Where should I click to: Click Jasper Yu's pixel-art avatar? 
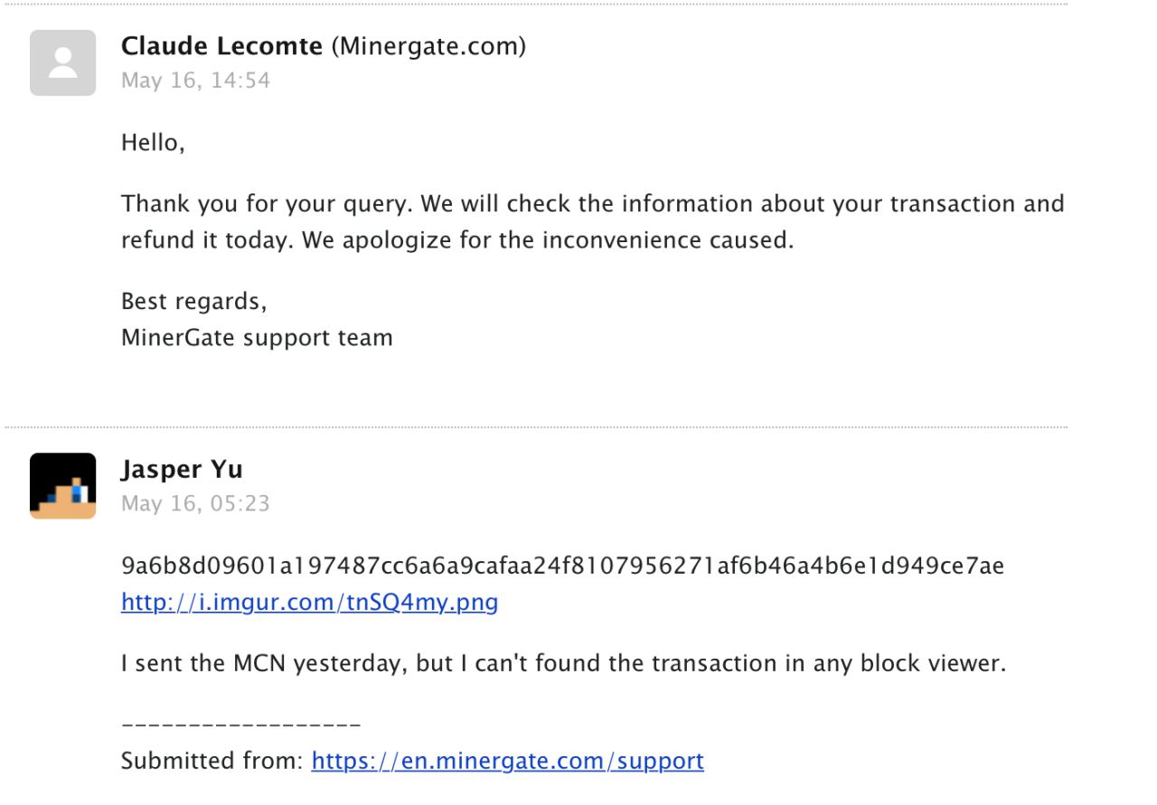click(x=62, y=485)
